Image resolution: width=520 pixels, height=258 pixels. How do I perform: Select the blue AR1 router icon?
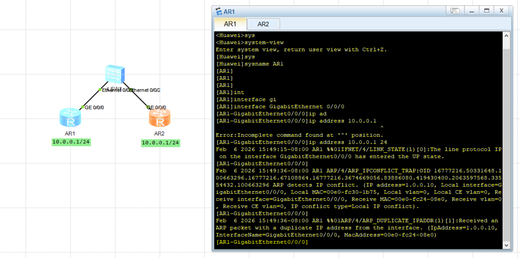tap(70, 118)
